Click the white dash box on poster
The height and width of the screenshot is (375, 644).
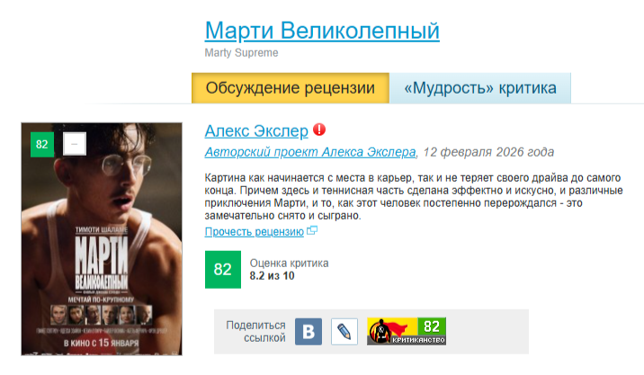(75, 144)
